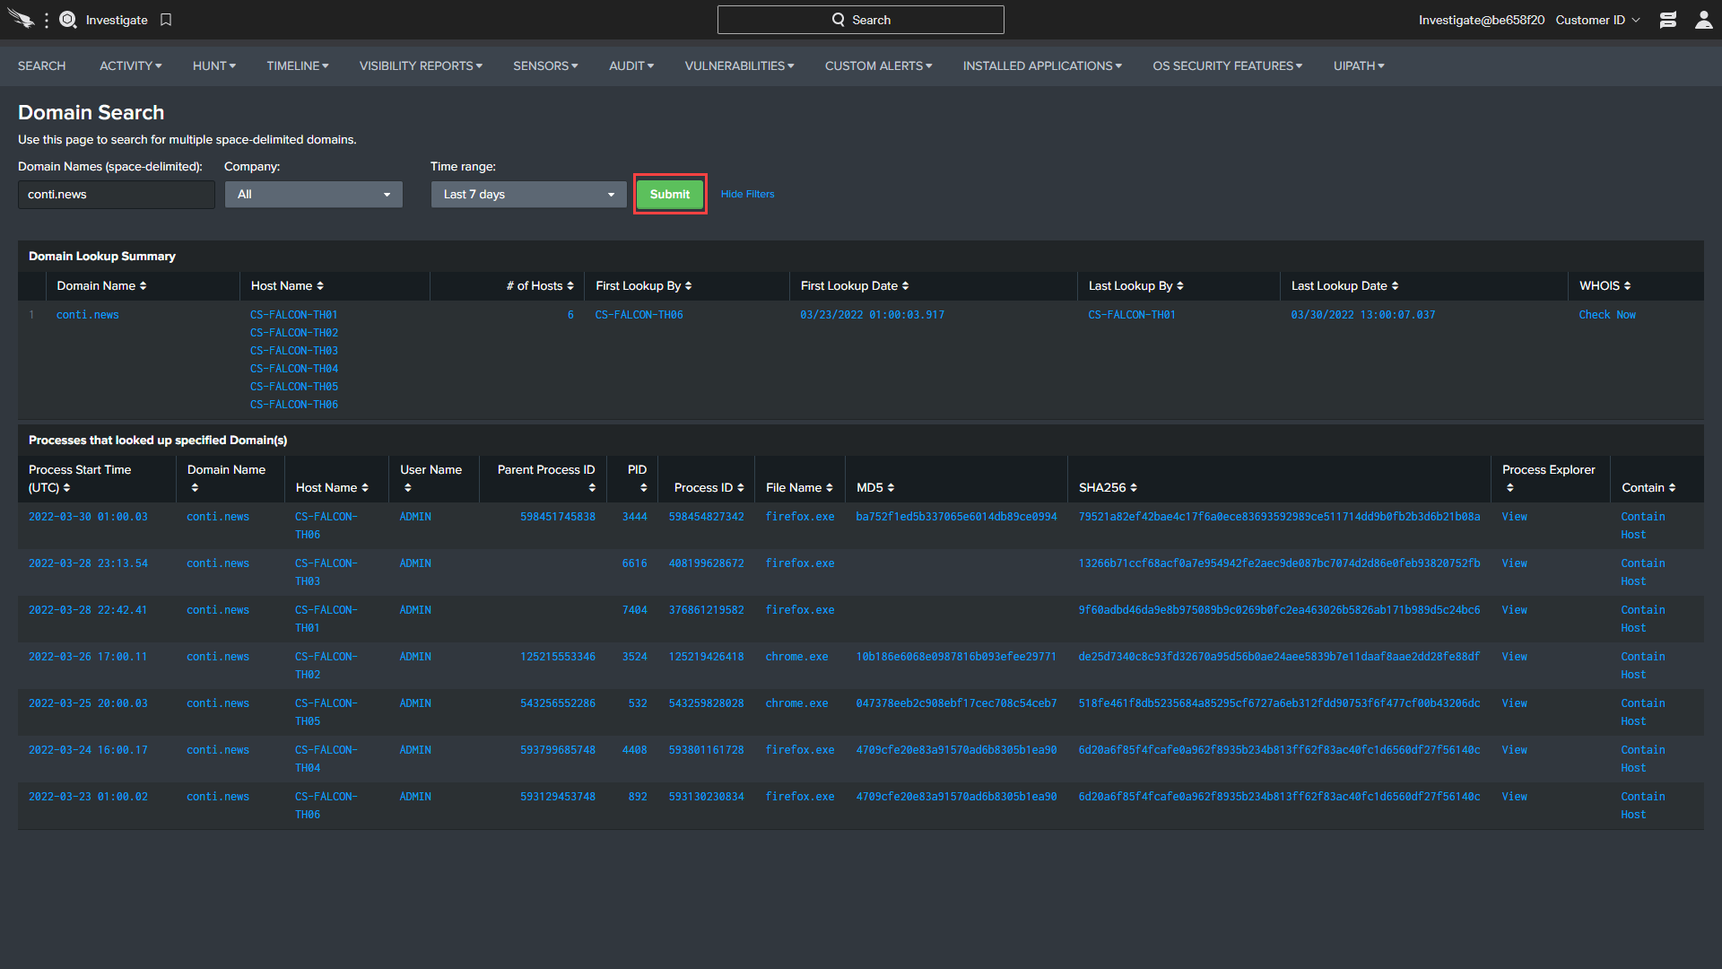
Task: Sort processes by PID column
Action: [x=638, y=478]
